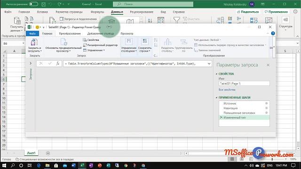The width and height of the screenshot is (301, 169).
Task: Open the Excel Рецензирование ribbon tab
Action: tap(142, 12)
